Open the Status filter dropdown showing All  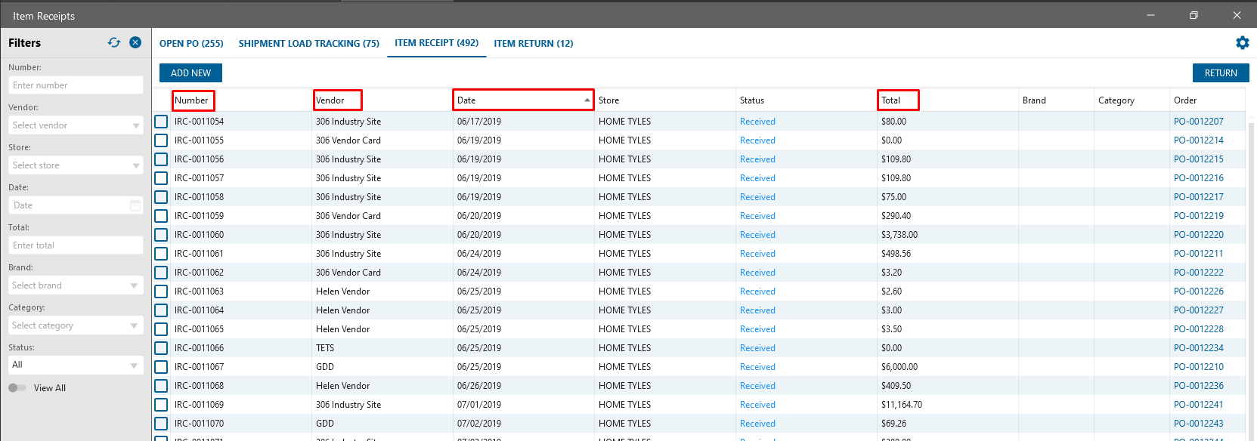point(76,365)
